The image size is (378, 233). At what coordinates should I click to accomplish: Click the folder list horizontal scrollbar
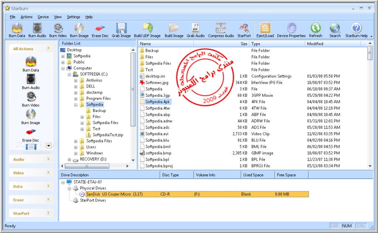87,166
